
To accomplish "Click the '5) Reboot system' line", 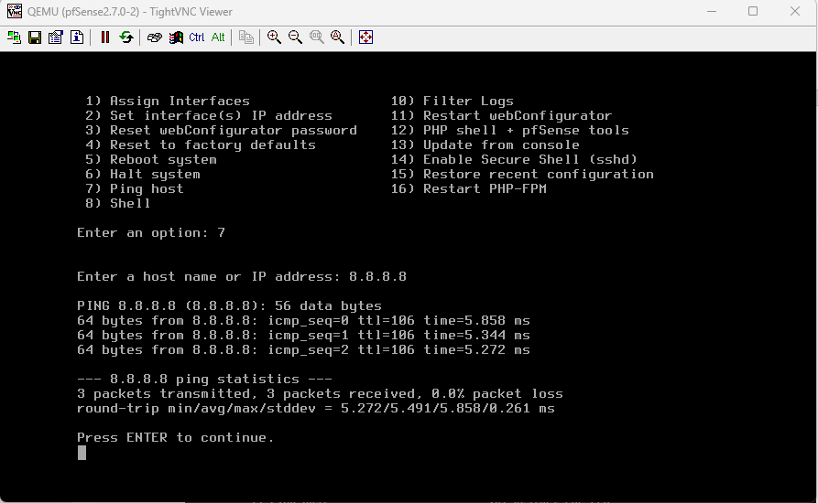I will pyautogui.click(x=151, y=159).
